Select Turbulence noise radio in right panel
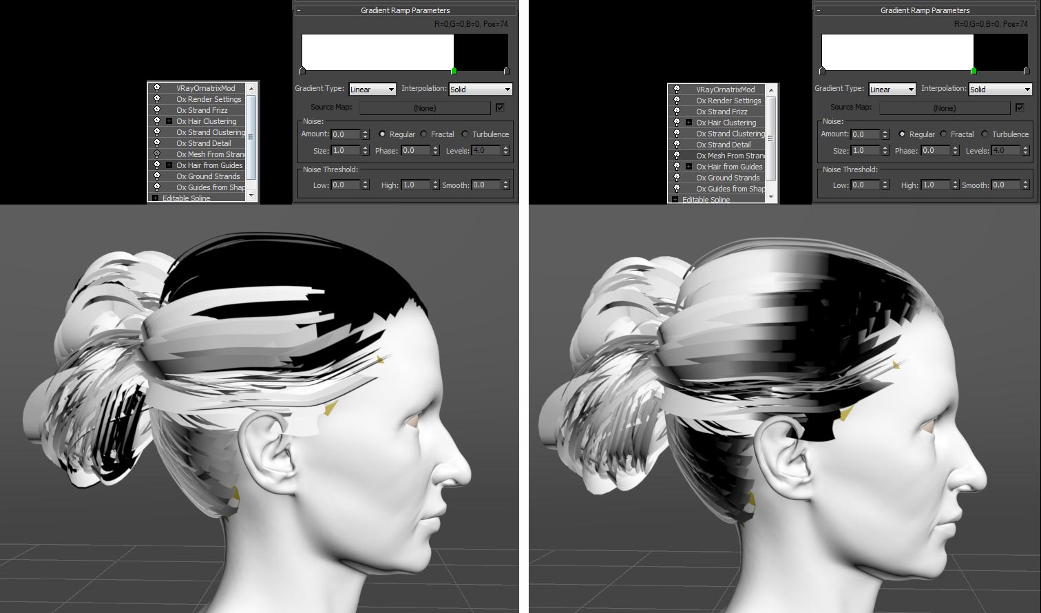This screenshot has height=613, width=1041. point(985,134)
